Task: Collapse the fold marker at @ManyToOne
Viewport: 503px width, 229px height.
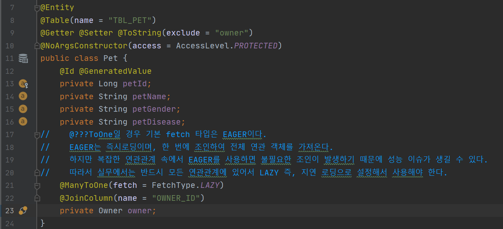Action: tap(37, 185)
